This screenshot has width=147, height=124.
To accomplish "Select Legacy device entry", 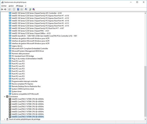I will 17,46.
